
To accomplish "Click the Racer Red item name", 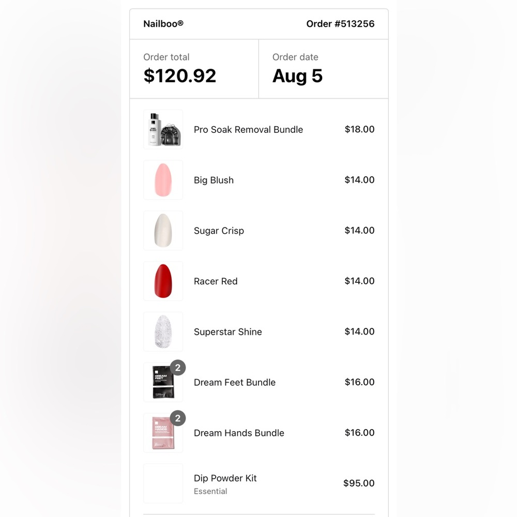I will (216, 282).
